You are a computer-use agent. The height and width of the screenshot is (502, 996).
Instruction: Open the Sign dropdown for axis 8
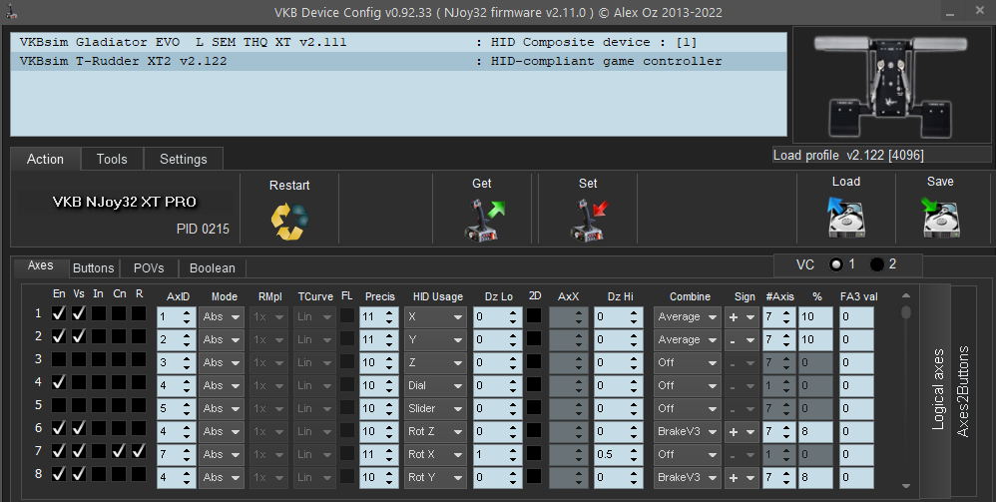pos(742,477)
